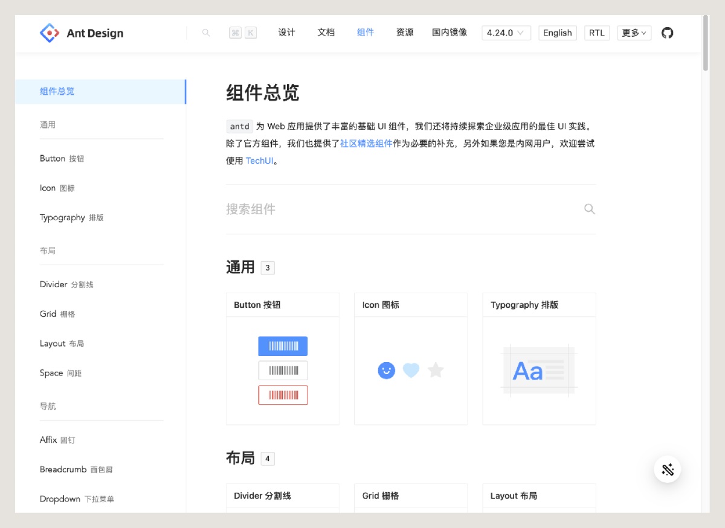Click the page vertical scrollbar thumb

coord(705,42)
